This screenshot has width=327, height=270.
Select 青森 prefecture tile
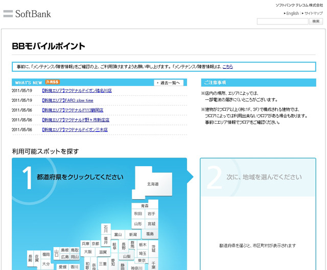(x=145, y=206)
